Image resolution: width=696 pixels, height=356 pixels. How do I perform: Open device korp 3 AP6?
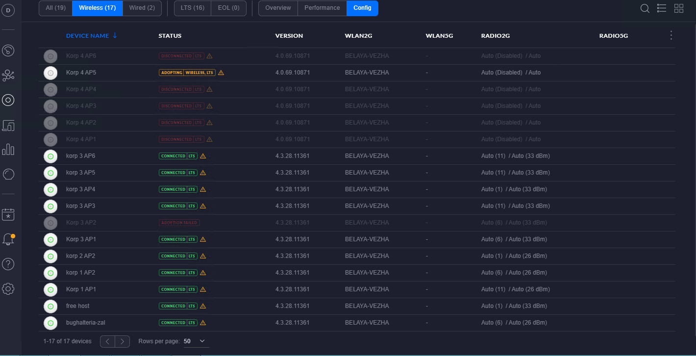[80, 156]
